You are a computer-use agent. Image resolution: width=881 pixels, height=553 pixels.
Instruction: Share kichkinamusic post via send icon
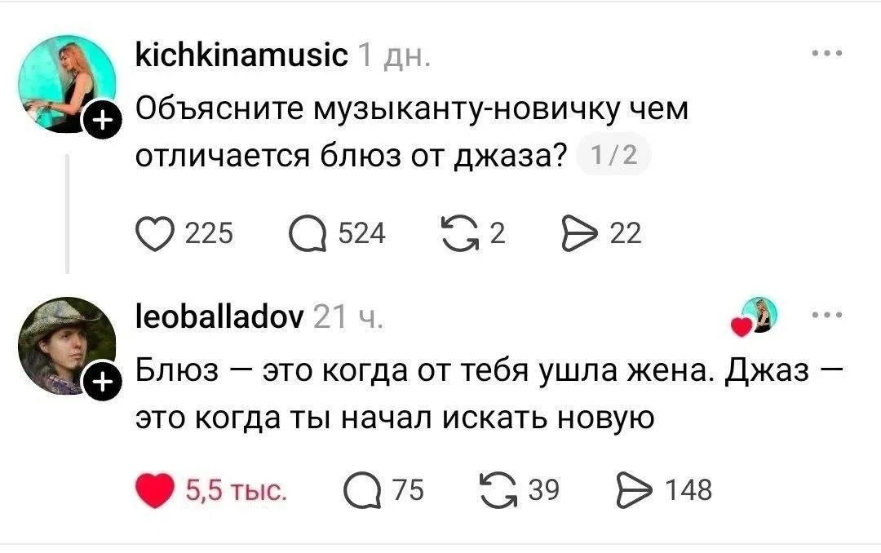tap(581, 234)
